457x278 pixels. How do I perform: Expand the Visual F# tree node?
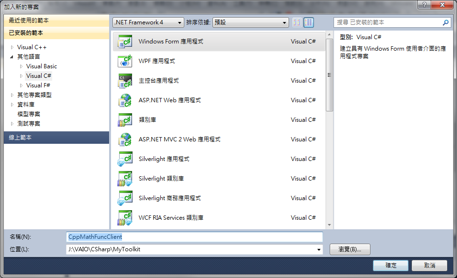(21, 86)
